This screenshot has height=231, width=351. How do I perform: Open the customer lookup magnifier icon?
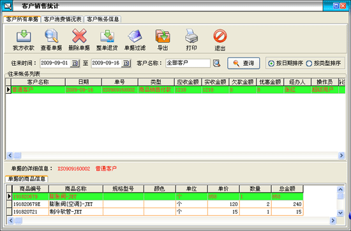[x=216, y=63]
